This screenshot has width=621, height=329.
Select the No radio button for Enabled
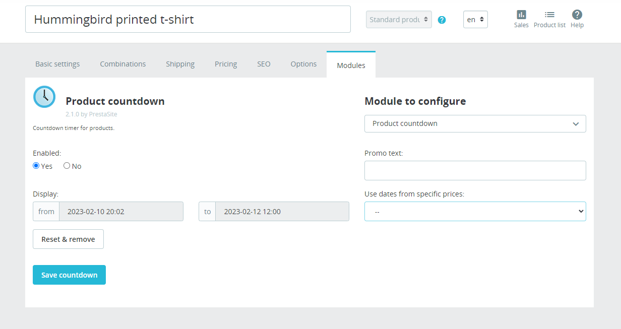(67, 166)
